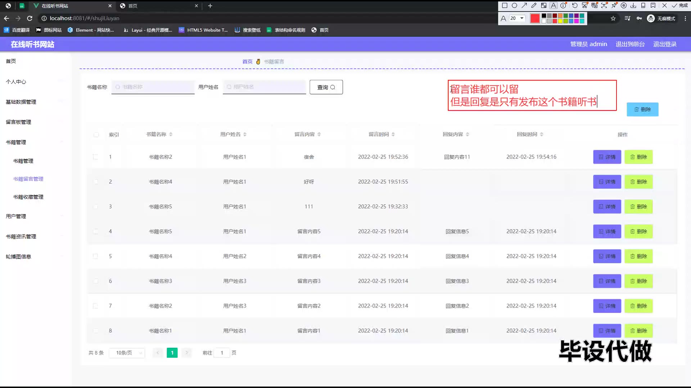Tick checkbox for row 6 留言内容3

(95, 281)
